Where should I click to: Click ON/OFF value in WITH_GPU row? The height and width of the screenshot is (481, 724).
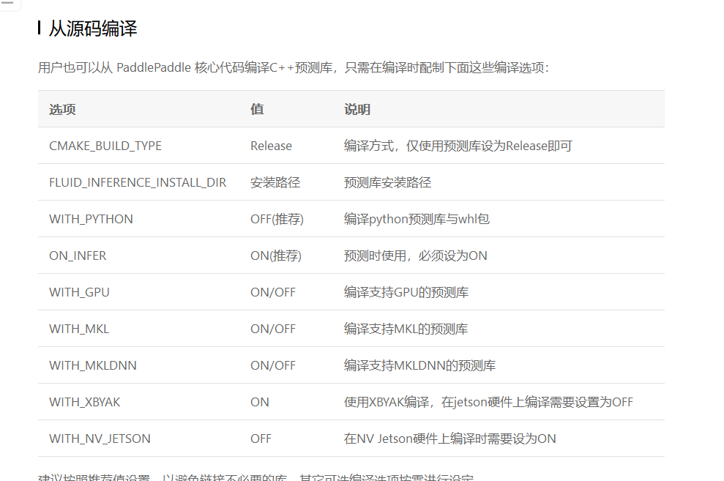[273, 292]
